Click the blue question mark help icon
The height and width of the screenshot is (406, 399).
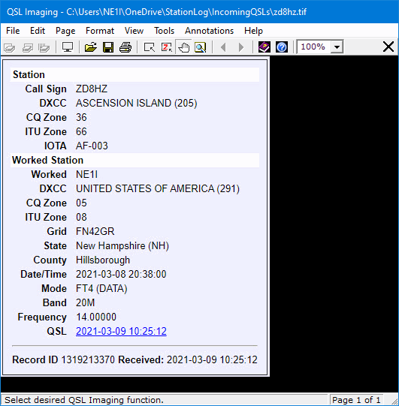282,47
